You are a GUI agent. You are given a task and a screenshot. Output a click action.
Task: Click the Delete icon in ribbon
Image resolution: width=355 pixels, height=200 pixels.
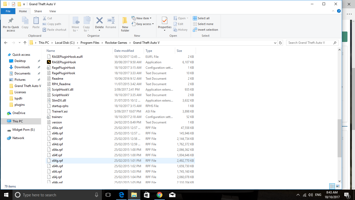99,21
